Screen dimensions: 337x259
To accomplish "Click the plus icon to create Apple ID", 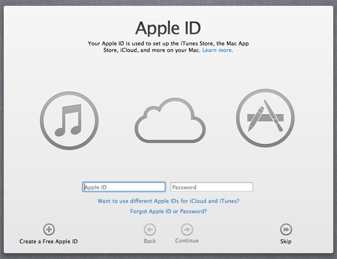I will click(49, 229).
